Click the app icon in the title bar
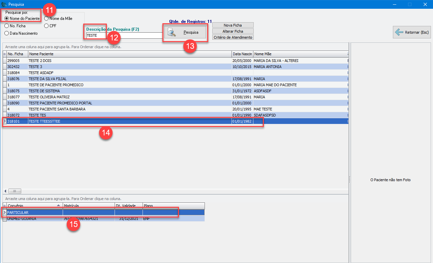 click(x=4, y=4)
